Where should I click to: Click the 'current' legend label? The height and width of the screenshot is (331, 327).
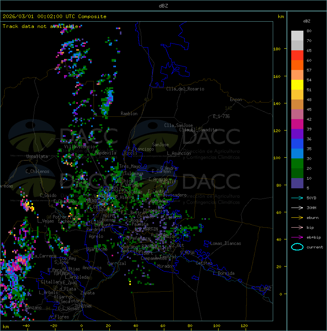pyautogui.click(x=315, y=247)
